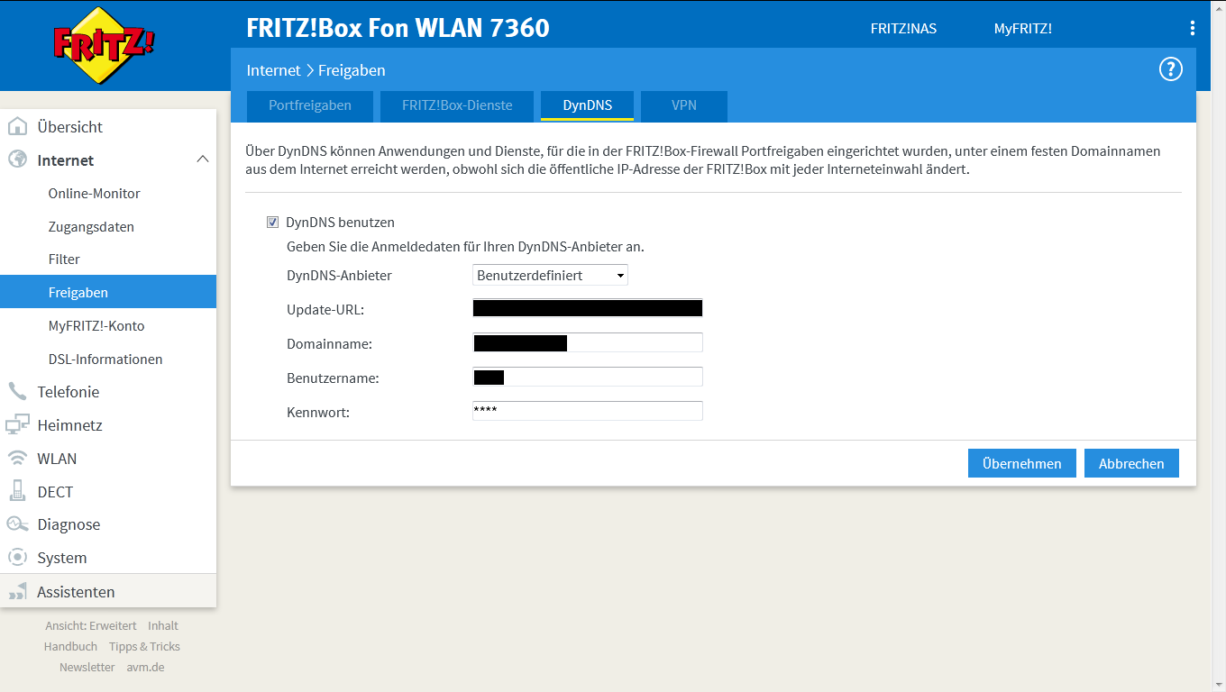Click the Telefonie phone icon
1226x692 pixels.
coord(18,391)
